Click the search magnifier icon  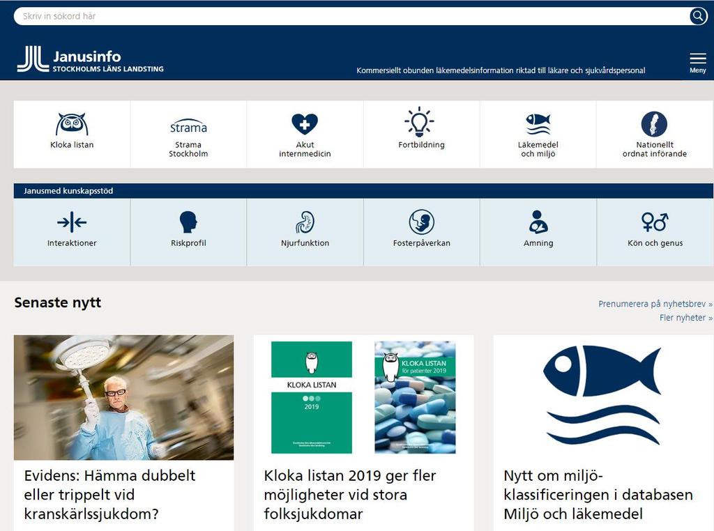coord(698,17)
